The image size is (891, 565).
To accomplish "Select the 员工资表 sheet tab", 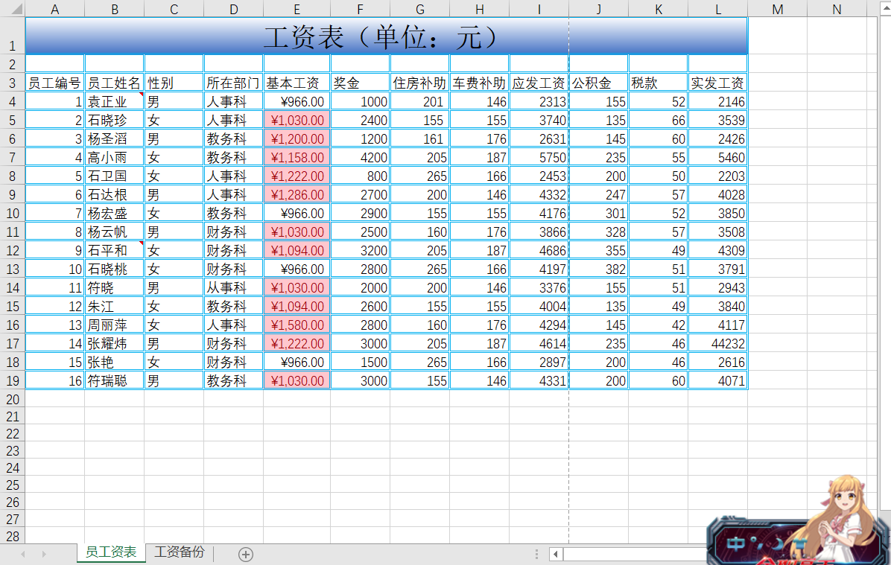I will coord(111,552).
